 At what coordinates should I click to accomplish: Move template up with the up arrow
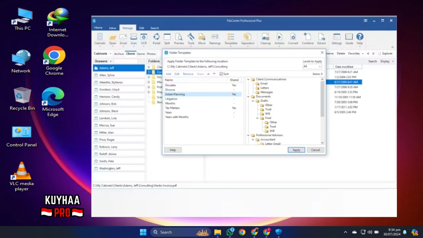pos(208,74)
